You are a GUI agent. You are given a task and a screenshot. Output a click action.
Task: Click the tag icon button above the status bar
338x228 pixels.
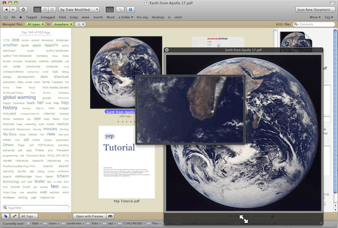[x=5, y=216]
